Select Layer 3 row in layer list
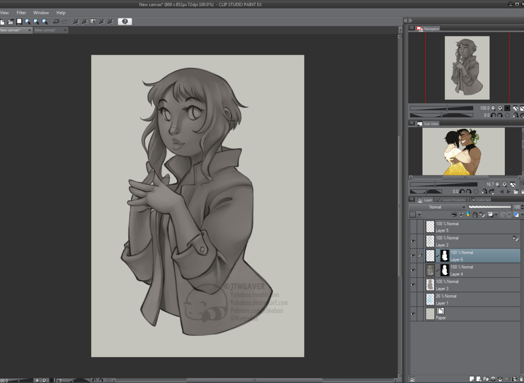Viewport: 524px width, 383px height. (465, 285)
